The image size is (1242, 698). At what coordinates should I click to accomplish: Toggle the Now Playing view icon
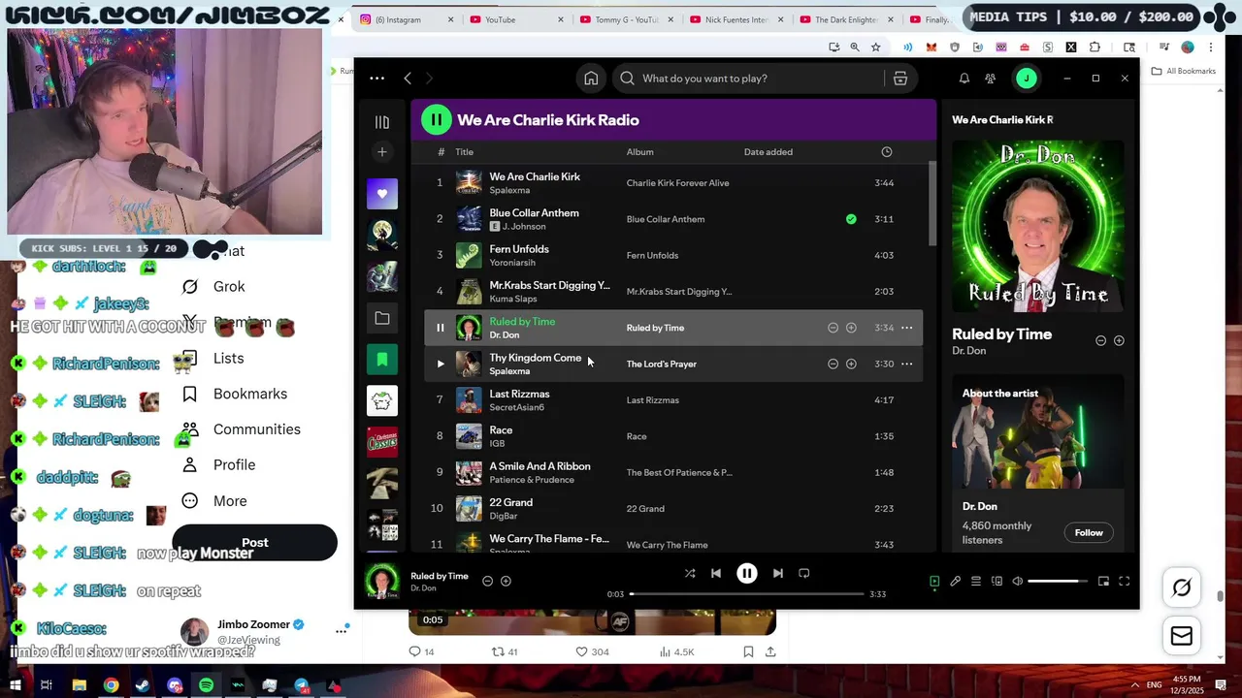pyautogui.click(x=934, y=581)
